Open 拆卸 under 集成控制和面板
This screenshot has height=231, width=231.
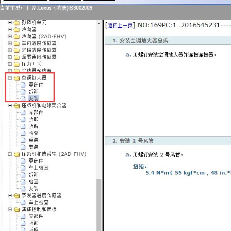[x=34, y=223]
